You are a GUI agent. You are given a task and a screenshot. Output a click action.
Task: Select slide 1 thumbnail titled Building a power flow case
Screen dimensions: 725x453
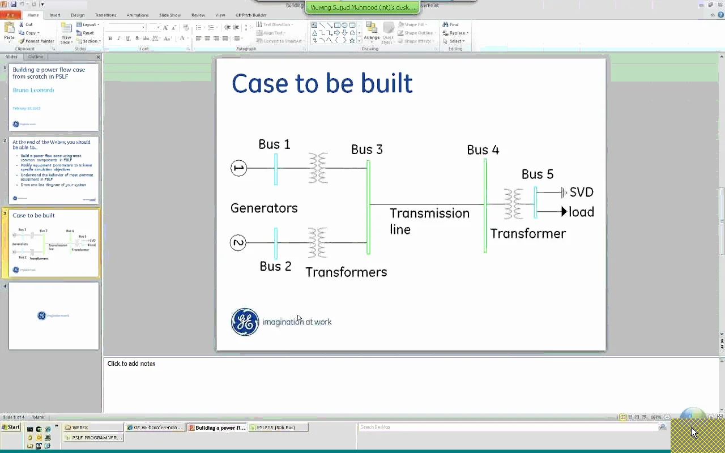(54, 97)
